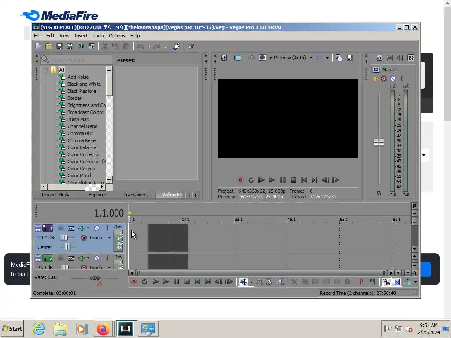
Task: Click the Downmix Output icon in Master
Action: pos(390,58)
